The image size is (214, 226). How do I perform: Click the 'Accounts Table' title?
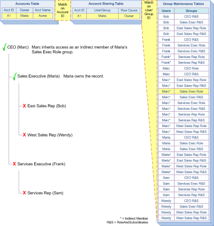[x=27, y=4]
